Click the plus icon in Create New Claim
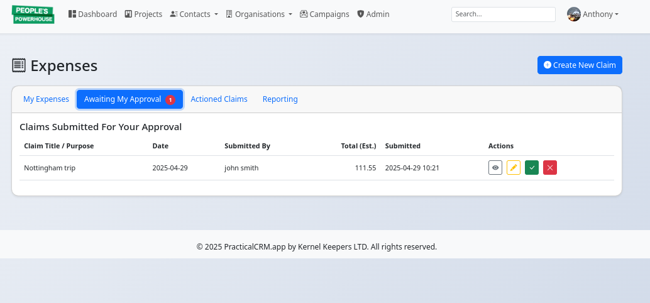The height and width of the screenshot is (303, 650). [547, 65]
